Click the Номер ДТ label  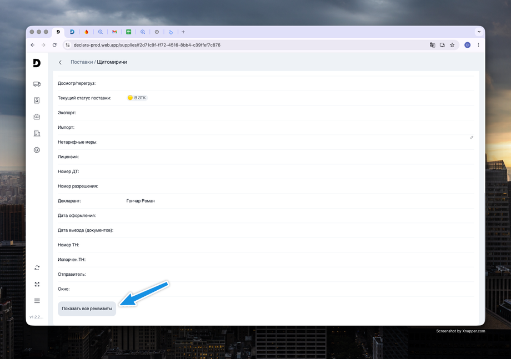pos(68,171)
